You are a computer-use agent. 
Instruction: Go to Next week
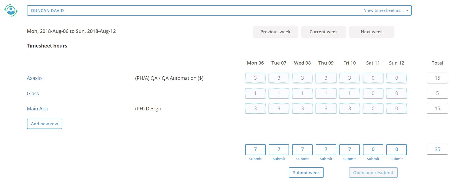371,32
